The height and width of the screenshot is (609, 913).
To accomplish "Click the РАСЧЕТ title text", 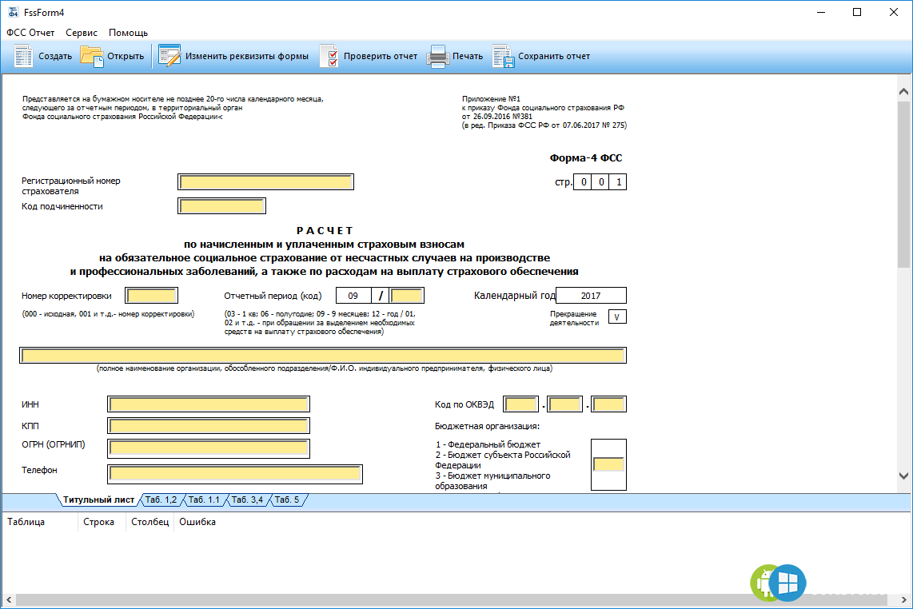I will (325, 230).
